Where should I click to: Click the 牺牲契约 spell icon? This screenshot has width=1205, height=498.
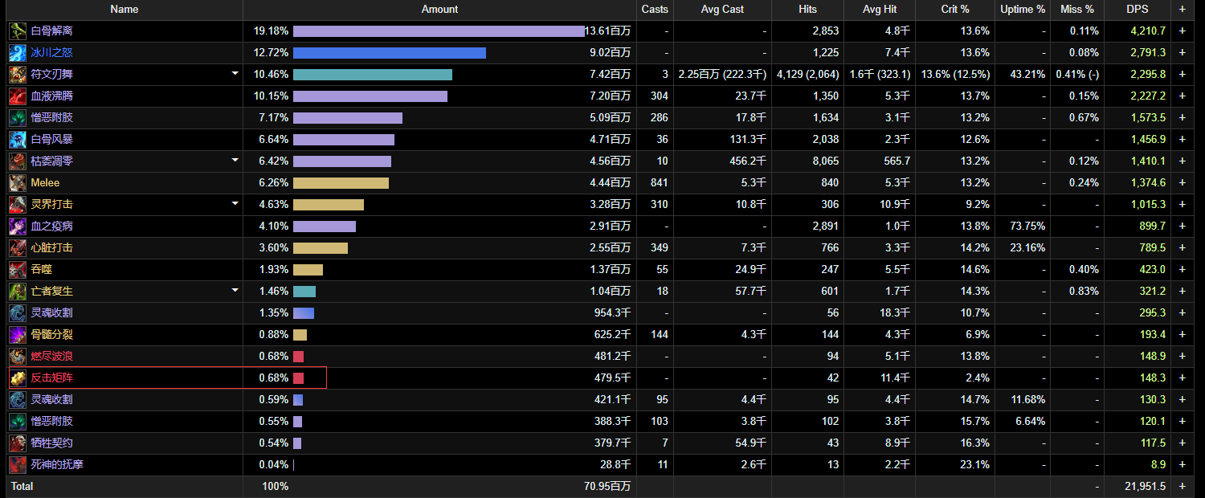[x=18, y=443]
